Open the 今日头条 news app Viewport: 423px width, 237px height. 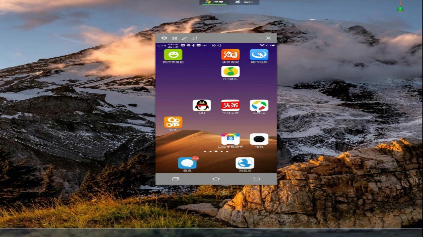(230, 105)
